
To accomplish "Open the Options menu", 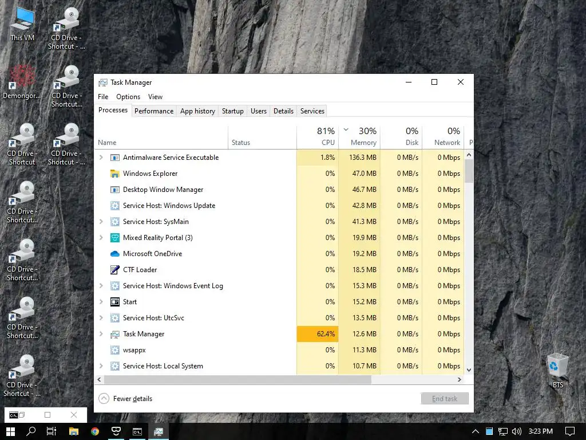I will pyautogui.click(x=128, y=97).
